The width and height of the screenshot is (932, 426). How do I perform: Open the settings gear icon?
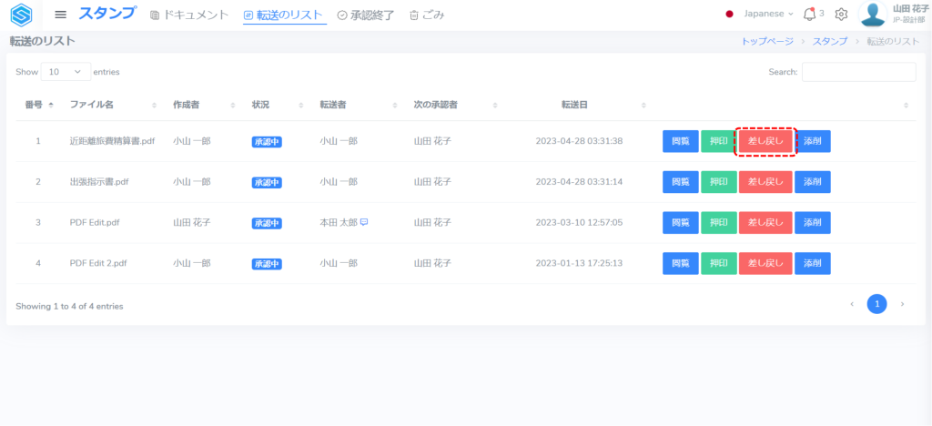pyautogui.click(x=841, y=15)
